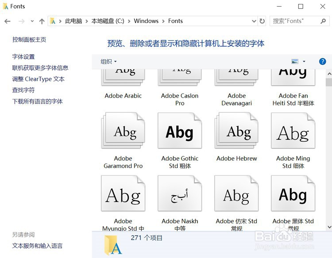Open 联机获取更多字体信息 link
Image resolution: width=332 pixels, height=258 pixels.
40,68
